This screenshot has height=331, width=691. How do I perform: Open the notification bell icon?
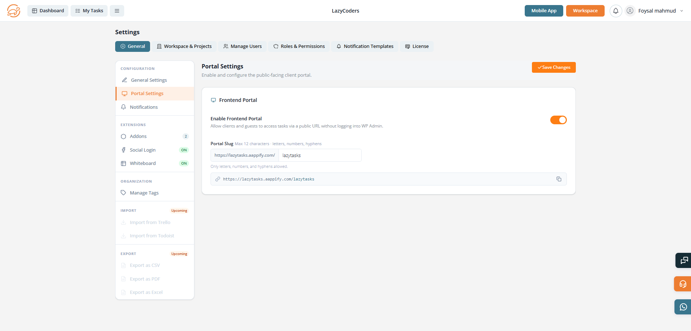tap(616, 11)
